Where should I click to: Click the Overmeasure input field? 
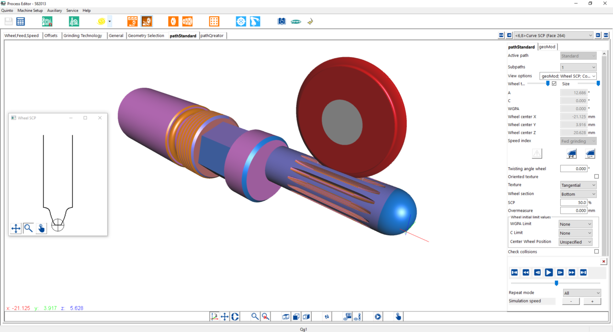coord(574,211)
